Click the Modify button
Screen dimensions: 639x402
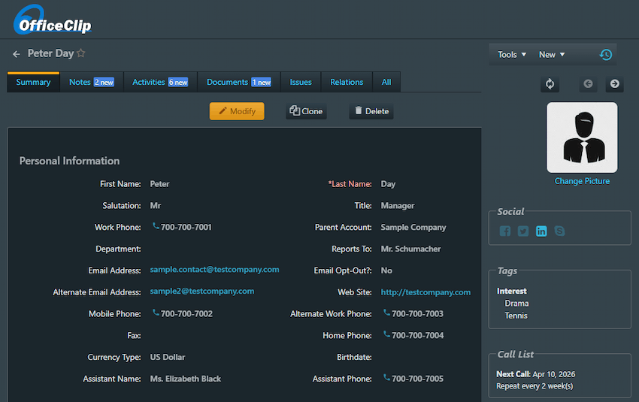(237, 111)
